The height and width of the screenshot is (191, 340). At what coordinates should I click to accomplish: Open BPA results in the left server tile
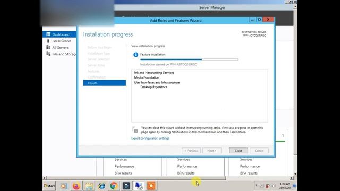[x=123, y=173]
